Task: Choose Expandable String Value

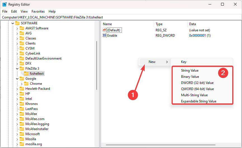Action: pyautogui.click(x=199, y=101)
